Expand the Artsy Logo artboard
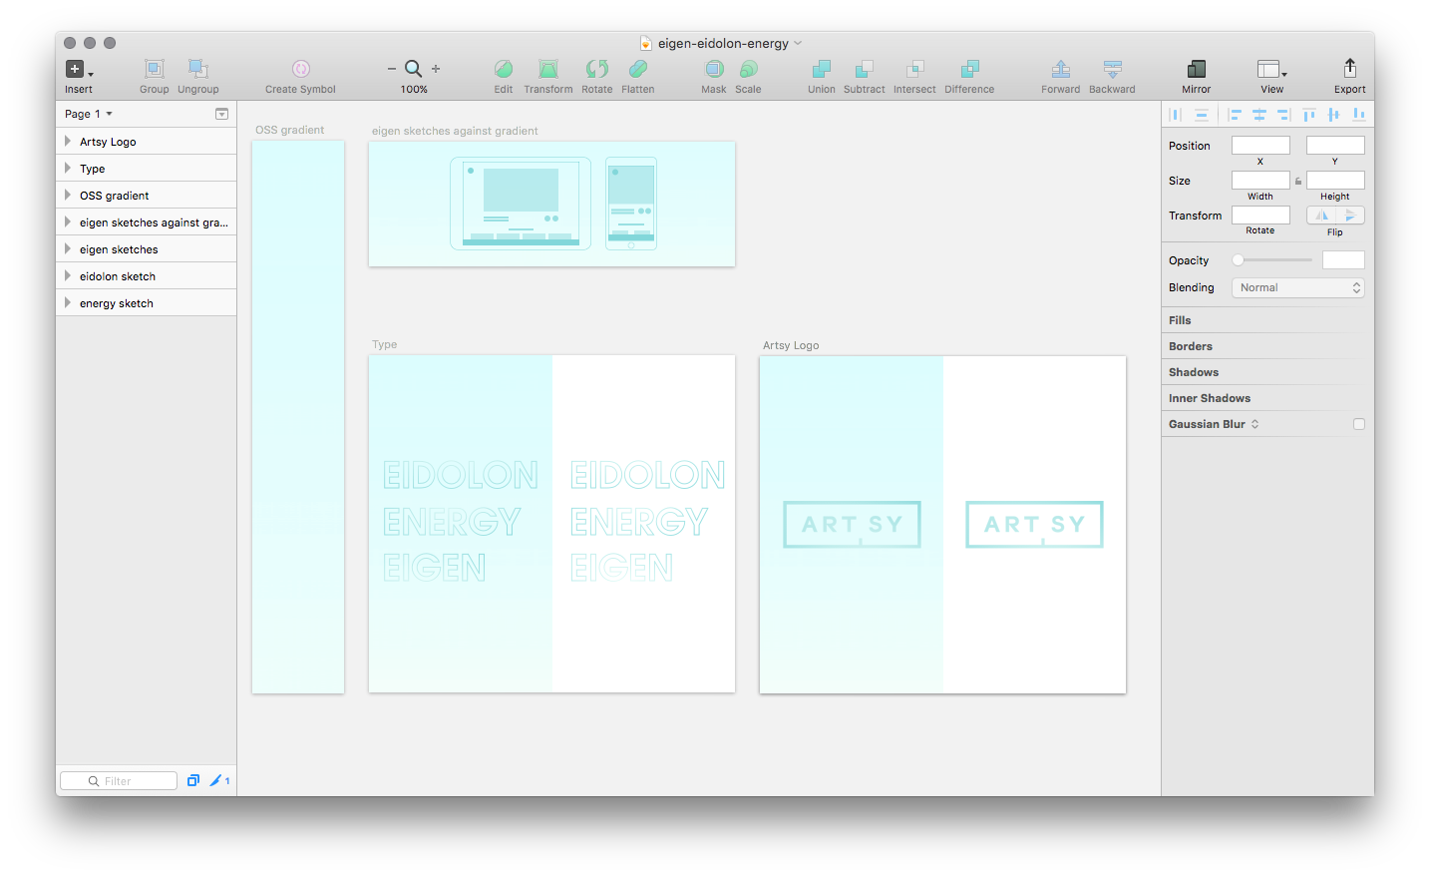Screen dimensions: 1430x876 coord(67,141)
